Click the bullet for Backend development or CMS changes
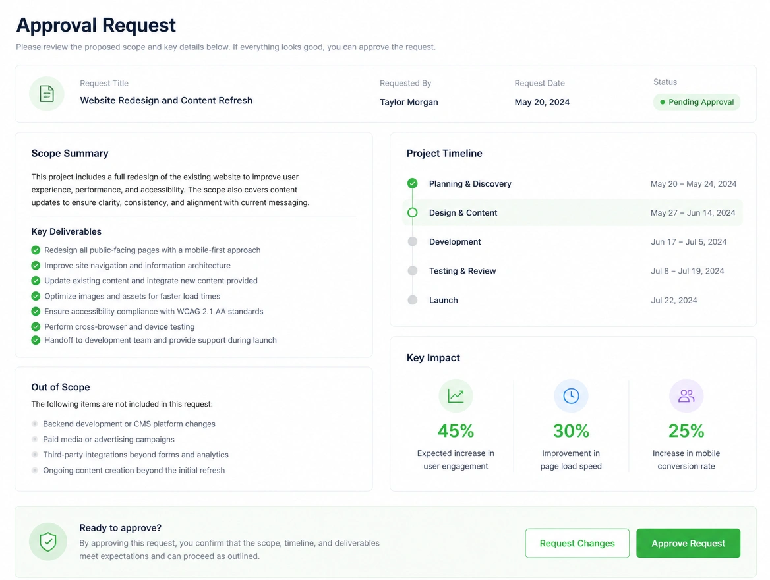 click(35, 424)
